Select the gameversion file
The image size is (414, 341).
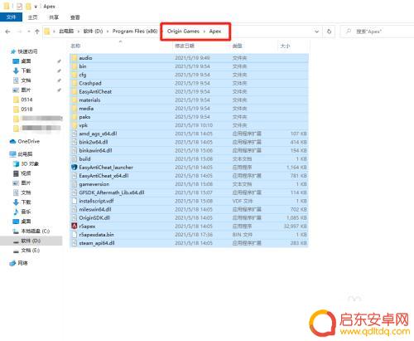(x=189, y=184)
